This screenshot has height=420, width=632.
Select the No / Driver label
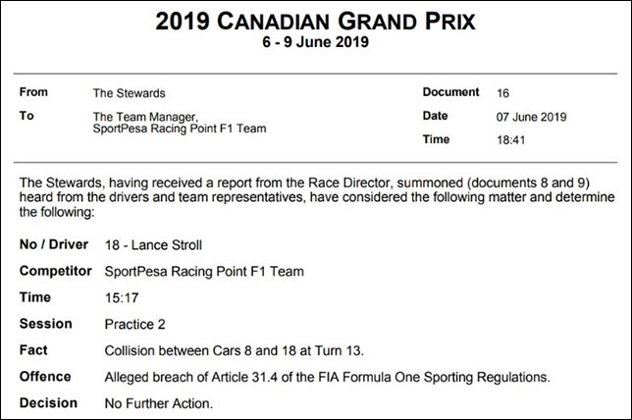coord(54,243)
